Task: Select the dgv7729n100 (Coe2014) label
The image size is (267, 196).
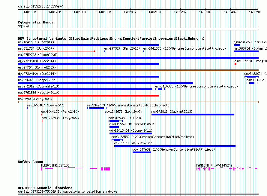Action: (x=37, y=61)
